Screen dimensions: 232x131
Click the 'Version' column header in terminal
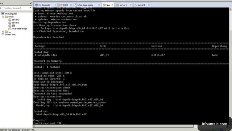point(157,46)
